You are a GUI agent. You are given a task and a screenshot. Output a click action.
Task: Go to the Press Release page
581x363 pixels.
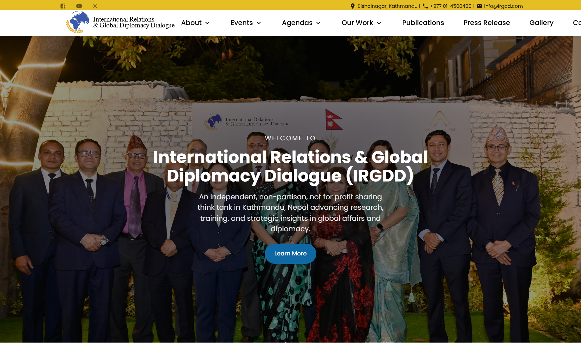click(487, 23)
